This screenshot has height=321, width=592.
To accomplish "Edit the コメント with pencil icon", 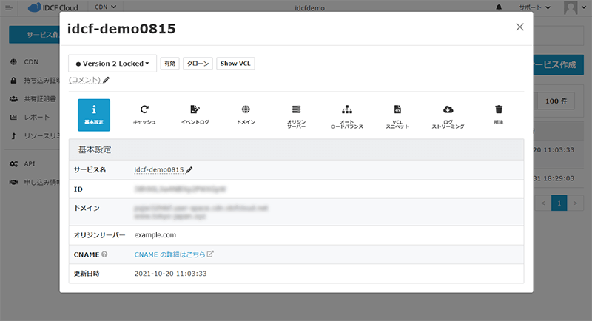I will pos(106,80).
